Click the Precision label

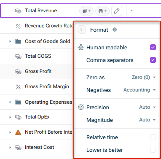98,108
